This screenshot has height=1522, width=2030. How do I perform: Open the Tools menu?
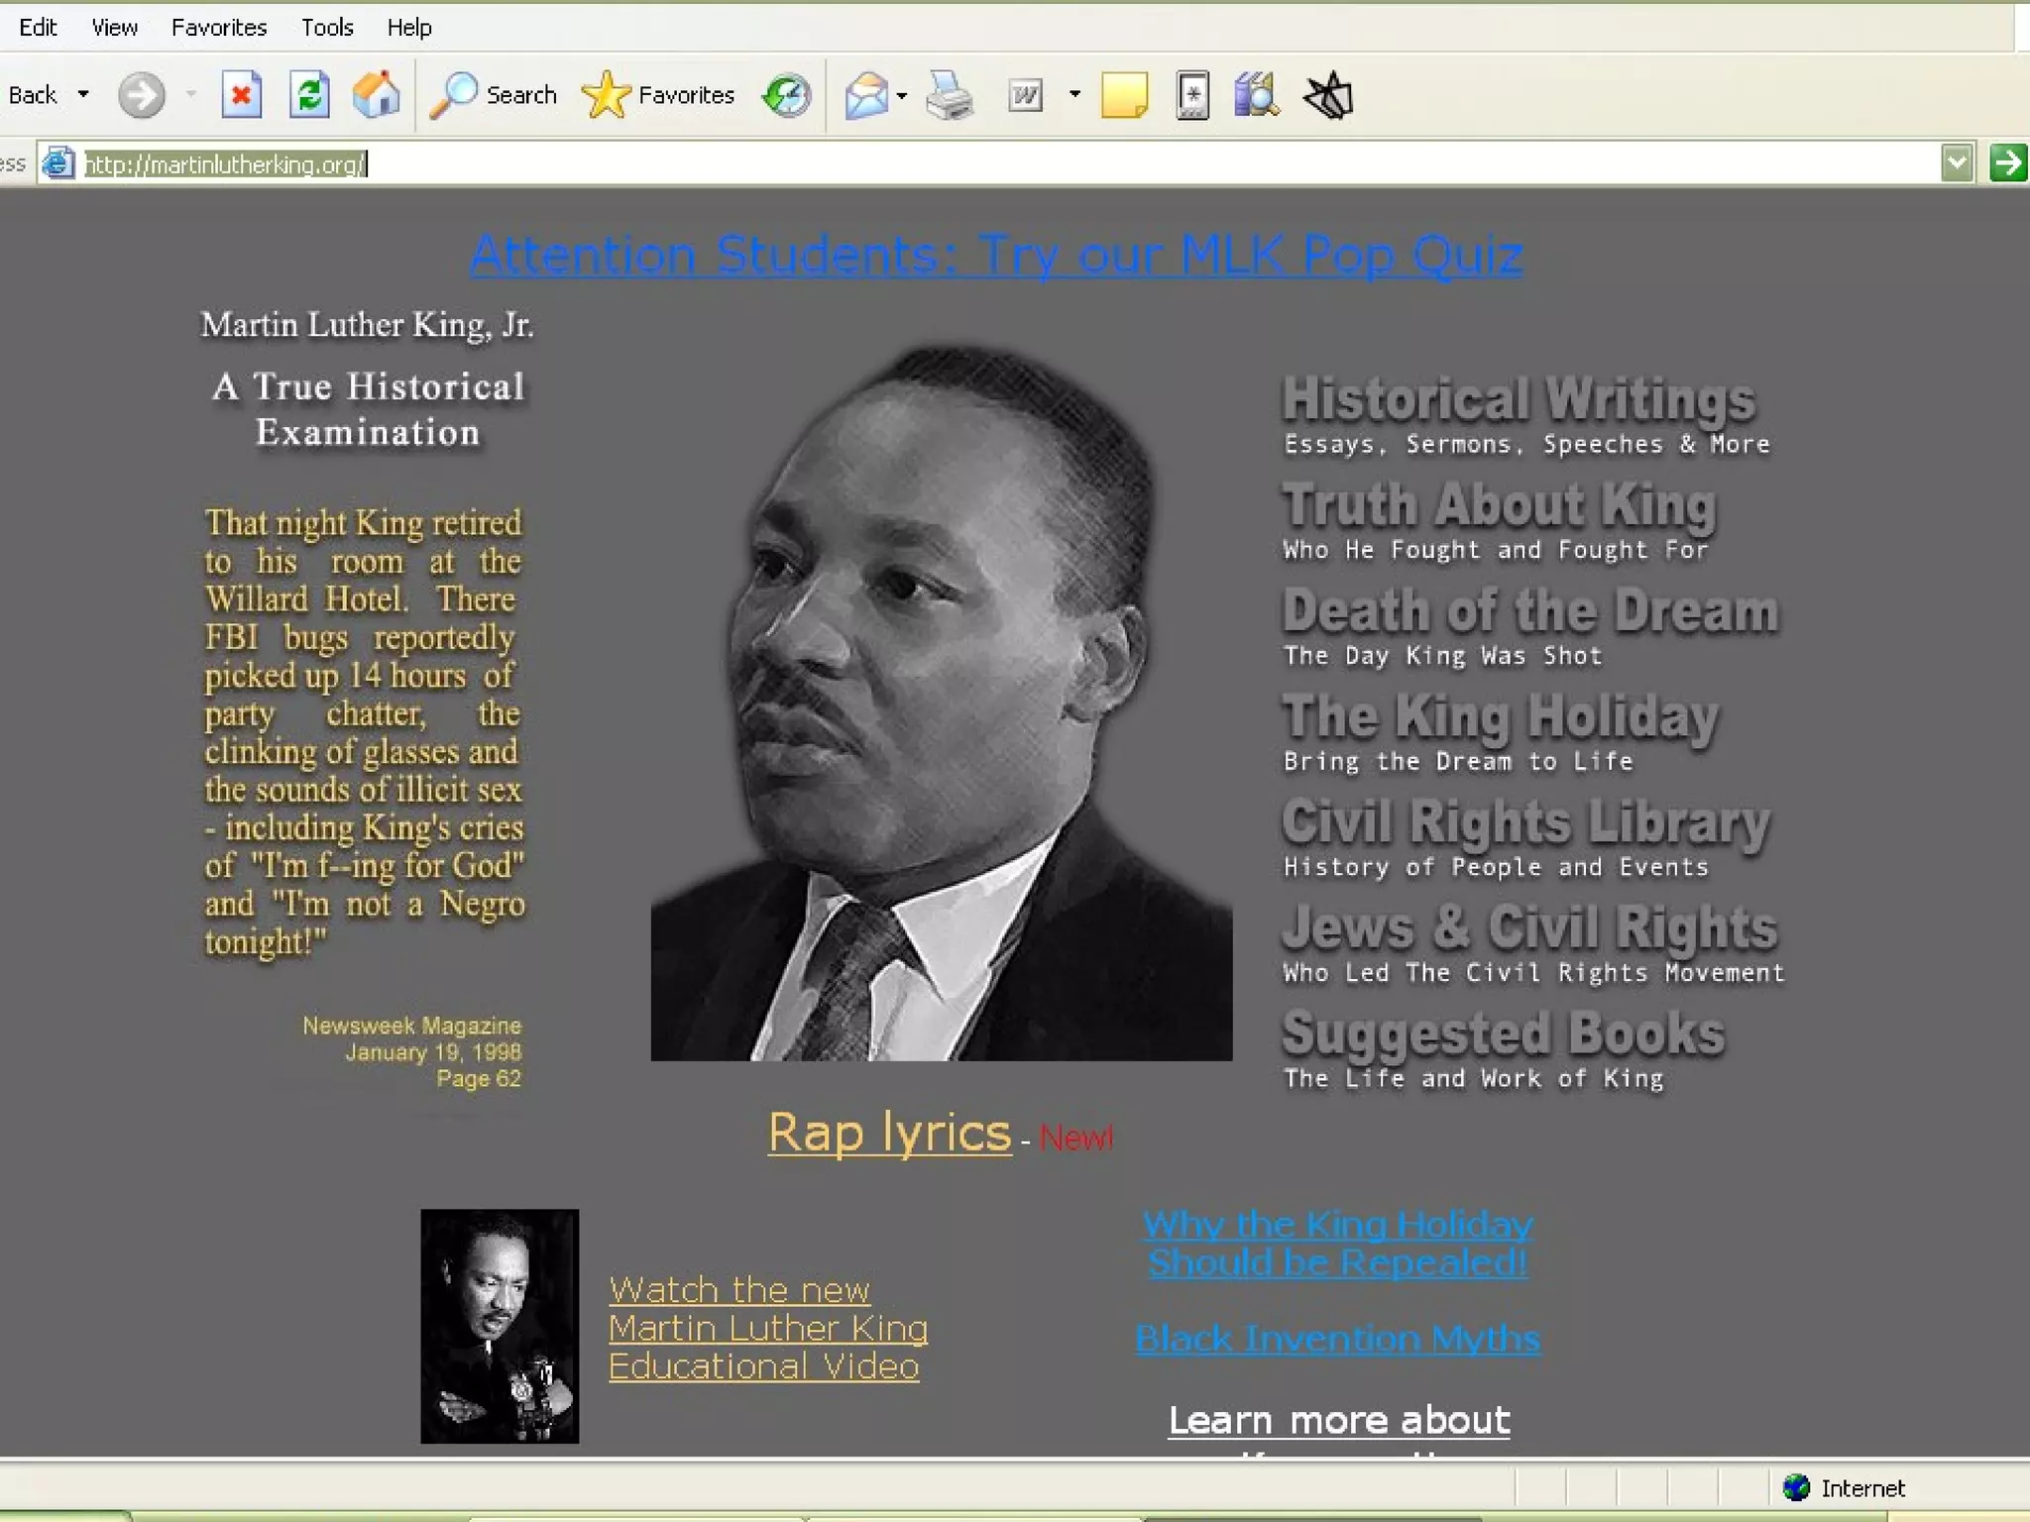point(327,27)
